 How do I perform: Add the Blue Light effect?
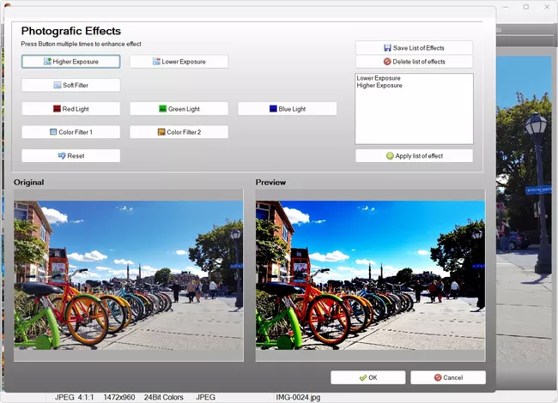pyautogui.click(x=288, y=109)
